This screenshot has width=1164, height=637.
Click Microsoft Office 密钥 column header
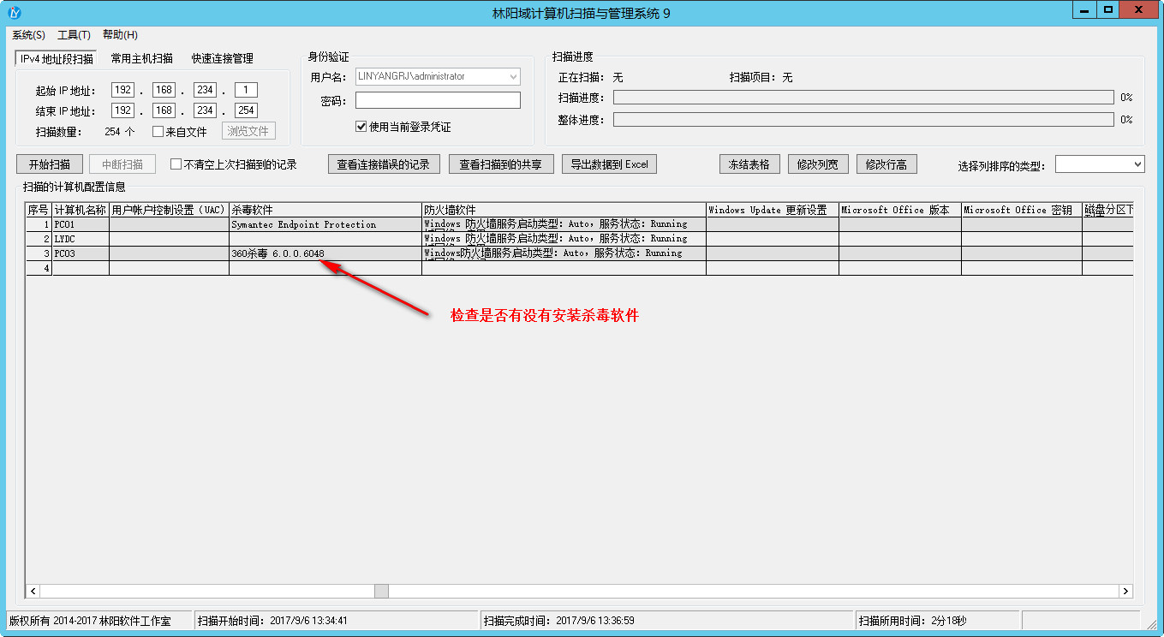[x=1021, y=210]
